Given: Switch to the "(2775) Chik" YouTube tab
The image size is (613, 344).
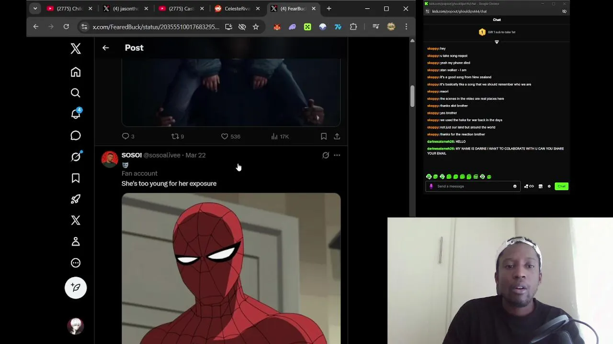Looking at the screenshot, I should coord(70,9).
